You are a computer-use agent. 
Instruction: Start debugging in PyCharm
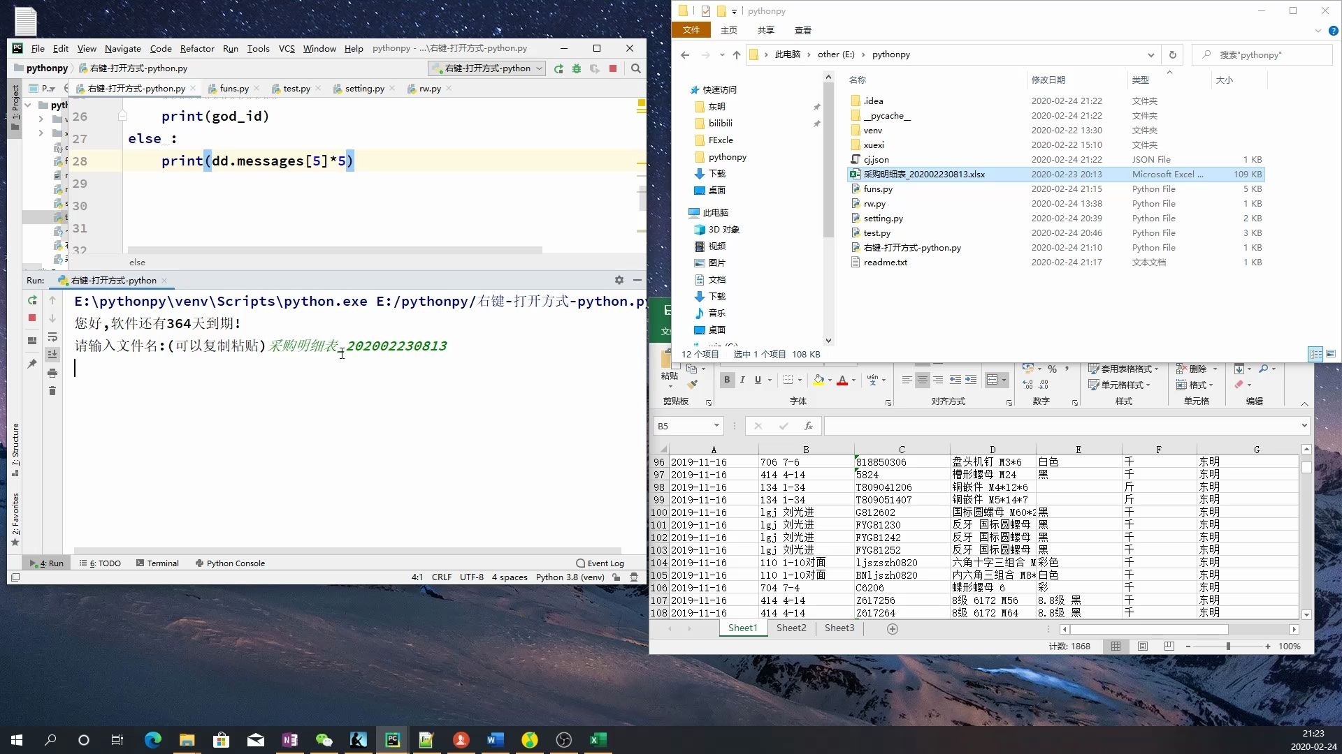pyautogui.click(x=576, y=68)
